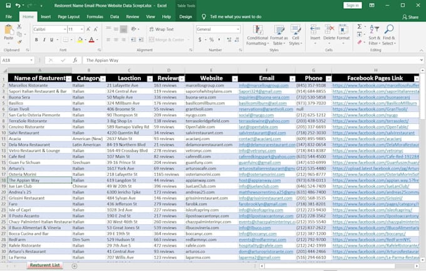
Task: Decrease font size with small A icon
Action: [x=95, y=29]
